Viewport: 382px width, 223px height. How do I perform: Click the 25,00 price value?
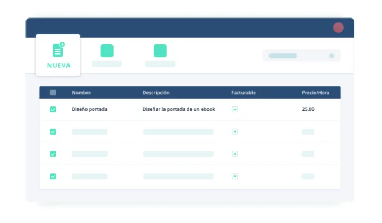click(x=308, y=110)
